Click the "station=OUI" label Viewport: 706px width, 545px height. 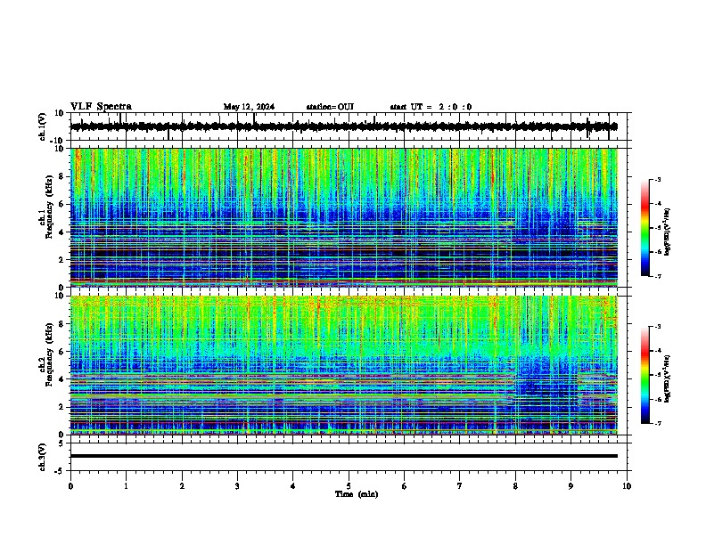(330, 107)
